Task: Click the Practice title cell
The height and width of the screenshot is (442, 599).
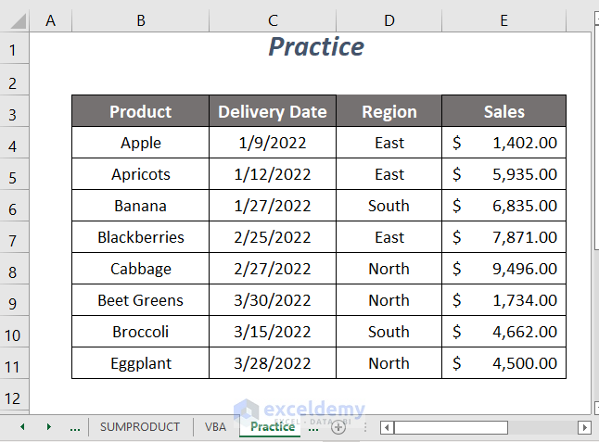Action: coord(316,46)
